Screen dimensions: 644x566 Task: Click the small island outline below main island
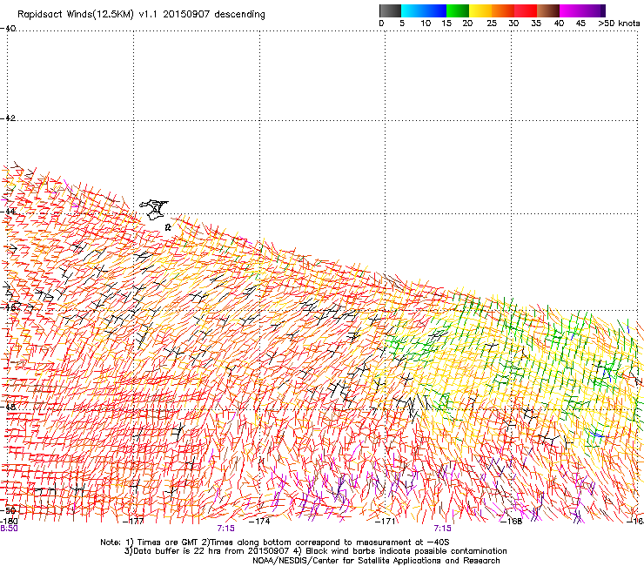click(x=168, y=227)
